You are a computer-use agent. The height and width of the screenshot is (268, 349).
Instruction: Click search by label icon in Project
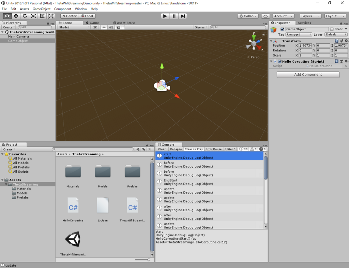tap(144, 149)
